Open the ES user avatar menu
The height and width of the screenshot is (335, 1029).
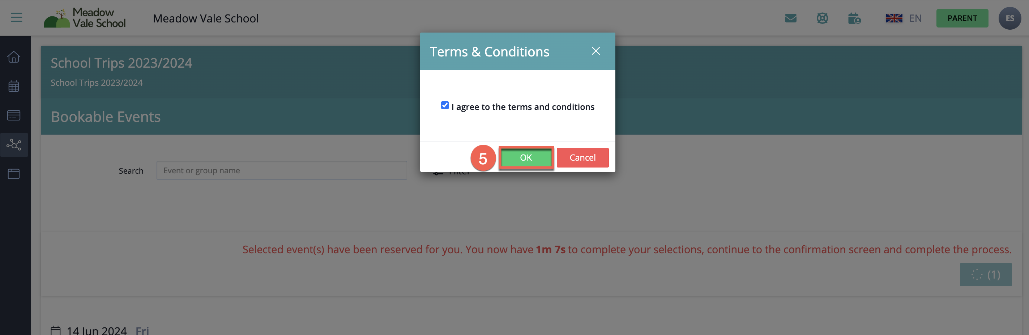[x=1009, y=18]
